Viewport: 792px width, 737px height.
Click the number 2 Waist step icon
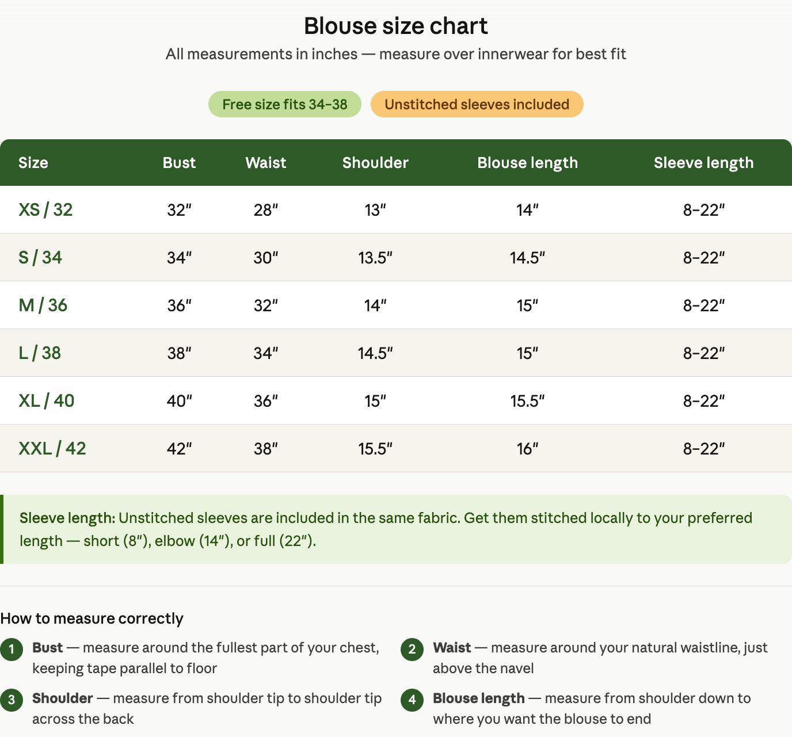[412, 650]
